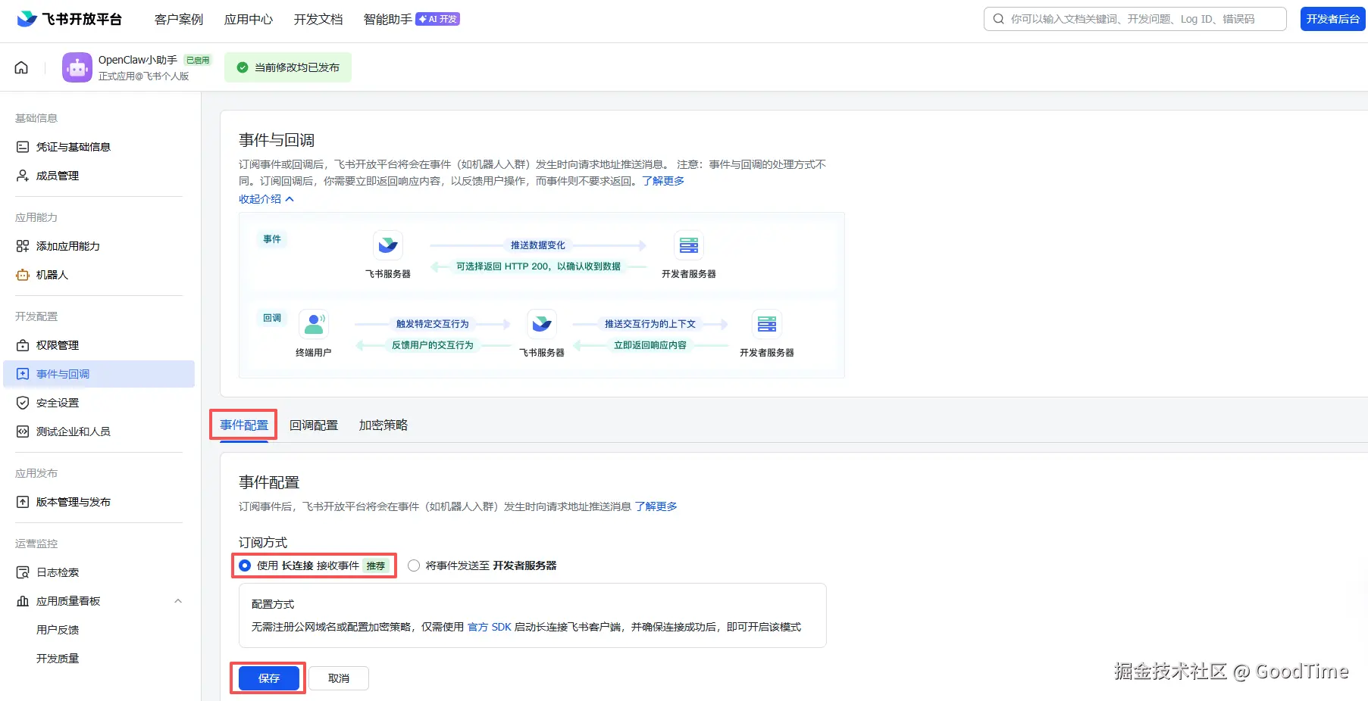The width and height of the screenshot is (1368, 701).
Task: Select 将事件发送至开发者服务器 radio option
Action: 414,565
